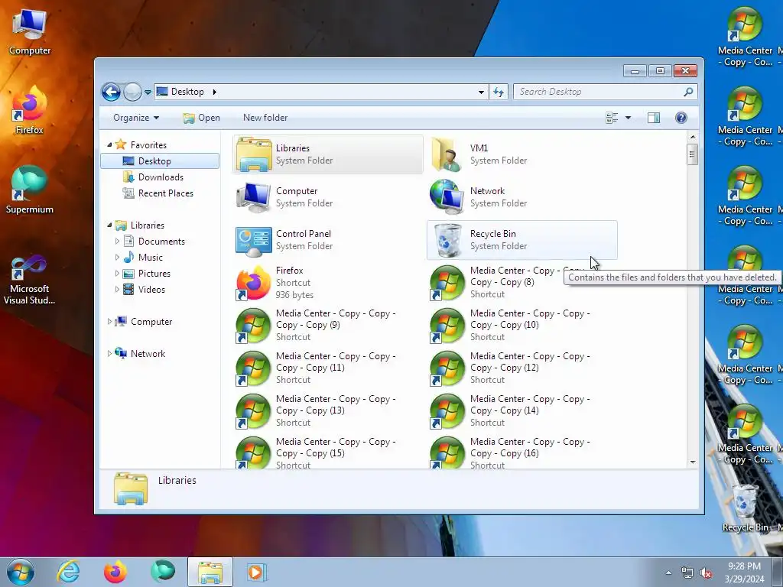Select Media Center Copy (11) shortcut
The width and height of the screenshot is (783, 587).
pos(327,368)
